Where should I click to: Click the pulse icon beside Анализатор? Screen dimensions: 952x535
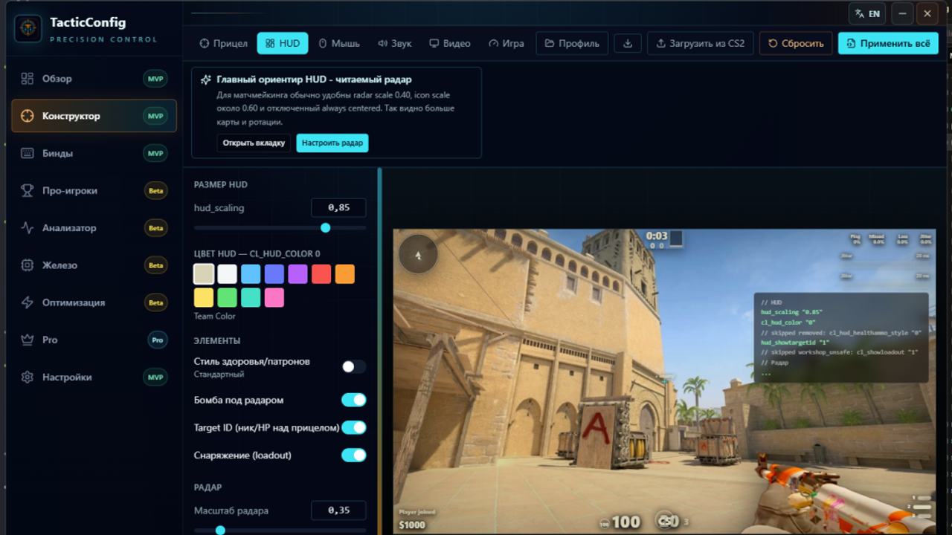coord(28,228)
